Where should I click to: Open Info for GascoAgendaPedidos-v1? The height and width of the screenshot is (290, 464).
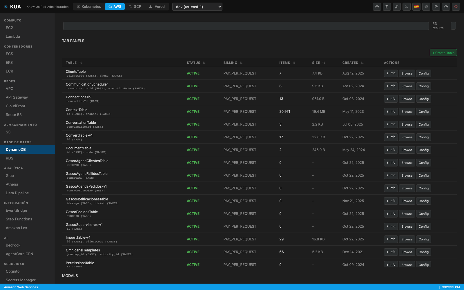pyautogui.click(x=391, y=188)
